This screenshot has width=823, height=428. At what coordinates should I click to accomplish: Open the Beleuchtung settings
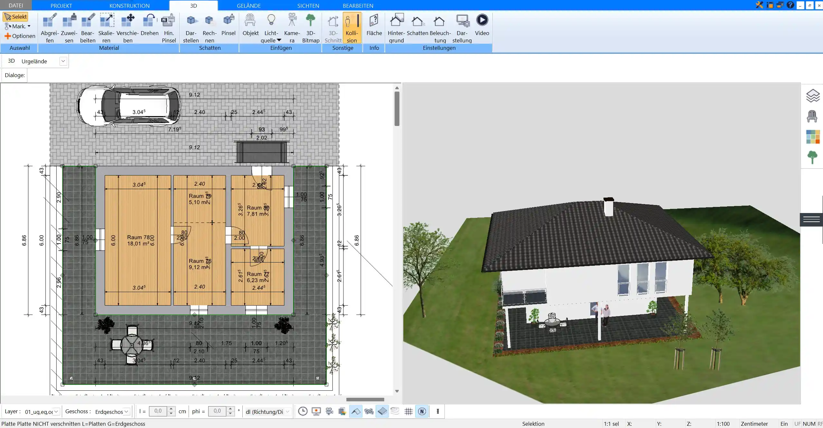pyautogui.click(x=440, y=28)
